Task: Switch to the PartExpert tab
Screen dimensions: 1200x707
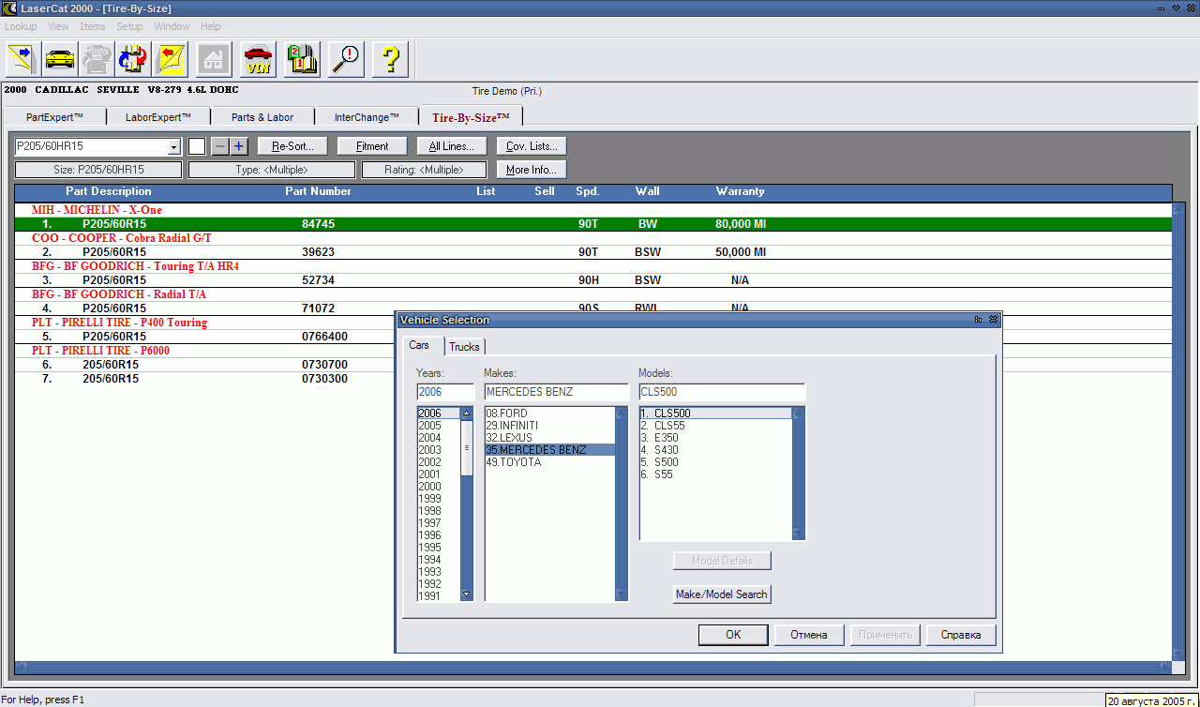Action: (54, 117)
